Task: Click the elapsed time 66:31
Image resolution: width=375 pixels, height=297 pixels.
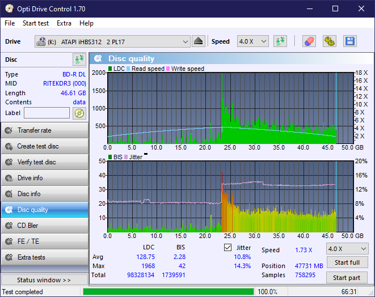Action: click(349, 292)
